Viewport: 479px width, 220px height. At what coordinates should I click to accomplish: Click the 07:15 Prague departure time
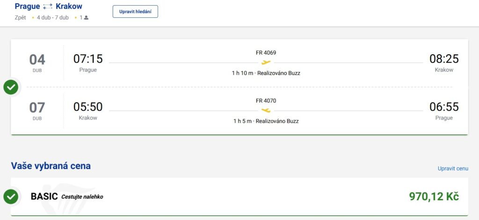tap(88, 59)
